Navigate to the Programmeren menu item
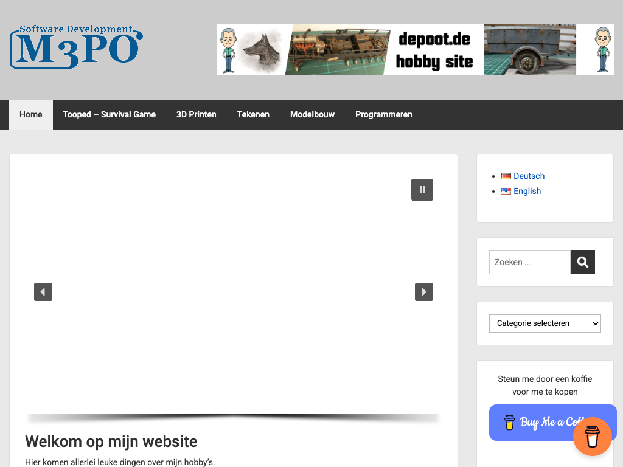This screenshot has width=623, height=467. (x=384, y=114)
